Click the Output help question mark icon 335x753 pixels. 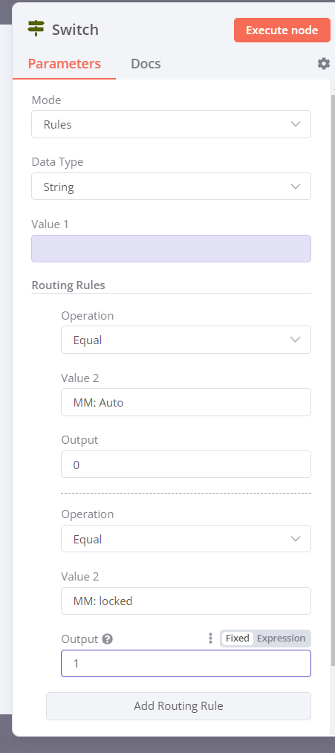(108, 639)
